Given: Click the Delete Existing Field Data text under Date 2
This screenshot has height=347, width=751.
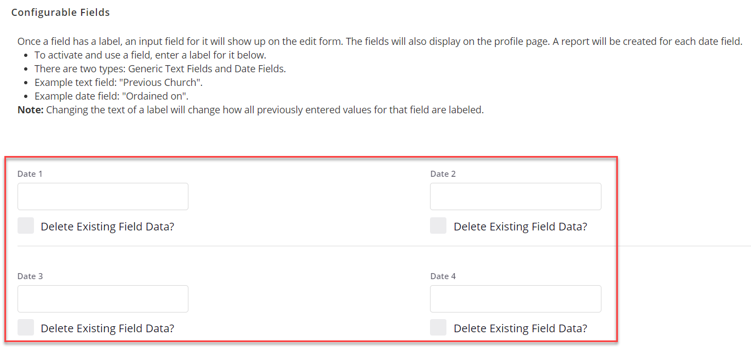Looking at the screenshot, I should 520,226.
